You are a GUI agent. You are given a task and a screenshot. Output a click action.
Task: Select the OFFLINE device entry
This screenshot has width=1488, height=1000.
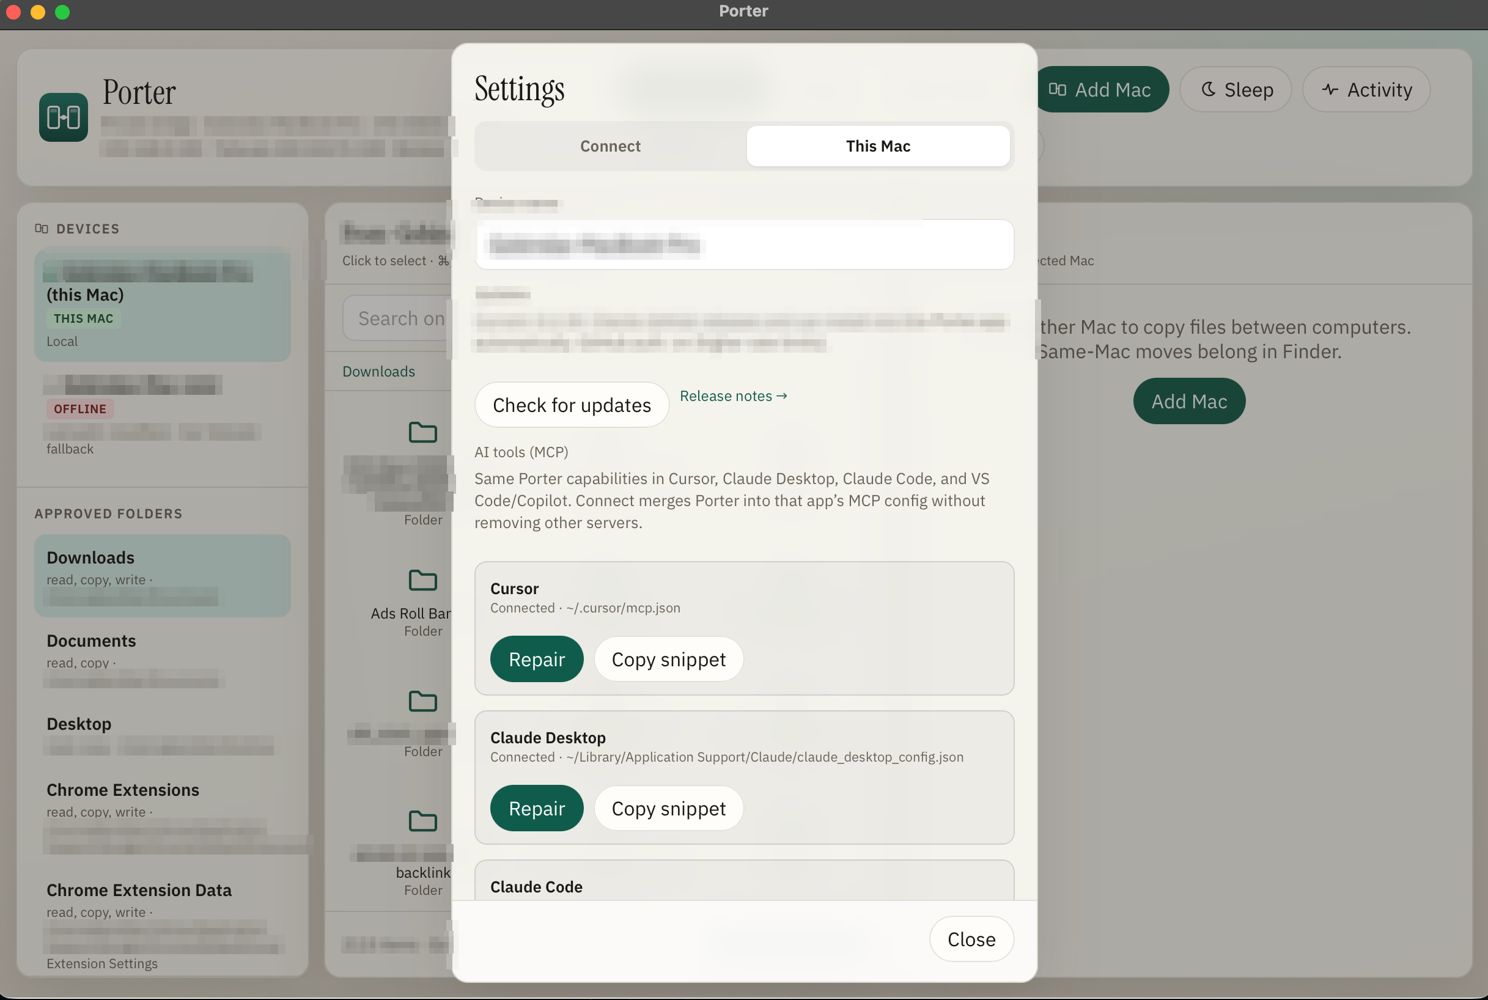click(162, 416)
